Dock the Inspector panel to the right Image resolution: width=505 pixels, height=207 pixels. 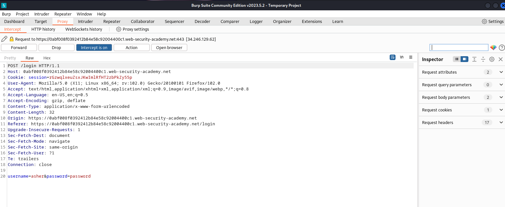tap(465, 59)
